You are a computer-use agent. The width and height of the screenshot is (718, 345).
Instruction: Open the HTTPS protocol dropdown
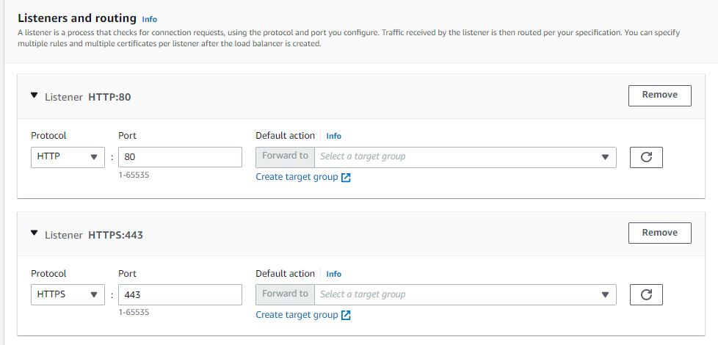click(68, 295)
